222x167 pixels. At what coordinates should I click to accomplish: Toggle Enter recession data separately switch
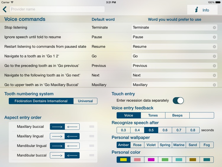pos(178,101)
